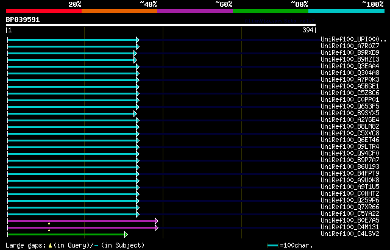The image size is (390, 250).
Task: Select the UniRef100_Q7XR66 label
Action: click(x=350, y=207)
